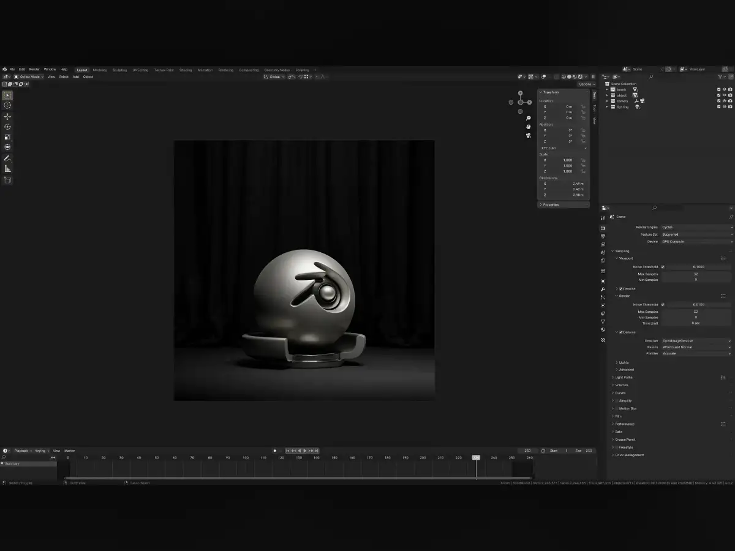The height and width of the screenshot is (551, 735).
Task: Open the Feature Set dropdown
Action: click(x=696, y=234)
